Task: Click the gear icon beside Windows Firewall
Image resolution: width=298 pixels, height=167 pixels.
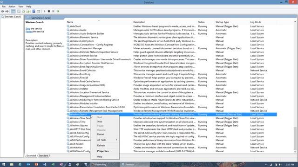Action: (68, 77)
